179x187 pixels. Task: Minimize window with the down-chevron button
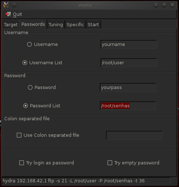(156, 5)
